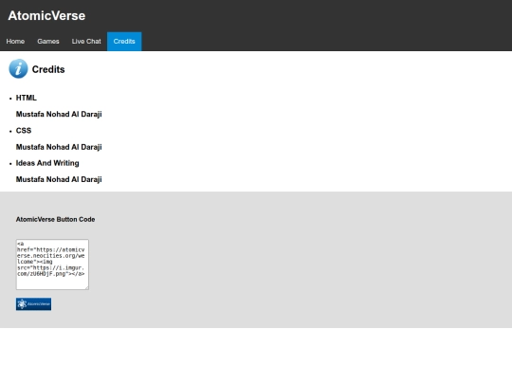Click the CSS list item

24,130
